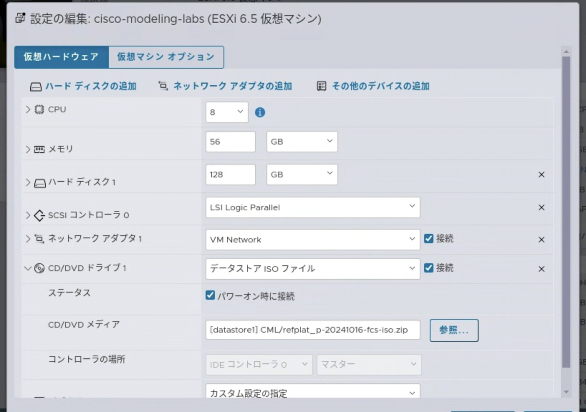Uncheck 接続 for CD/DVD ドライブ 1
Viewport: 586px width, 412px height.
pyautogui.click(x=429, y=268)
